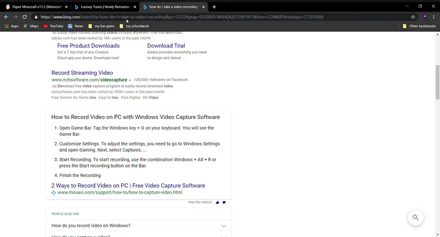Click the address bar URL
The width and height of the screenshot is (440, 237).
pos(182,17)
